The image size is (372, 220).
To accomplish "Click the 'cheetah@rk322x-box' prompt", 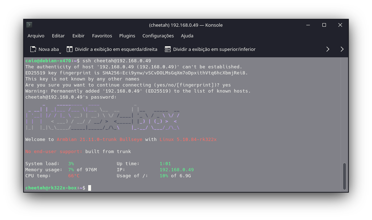I will (x=51, y=188).
